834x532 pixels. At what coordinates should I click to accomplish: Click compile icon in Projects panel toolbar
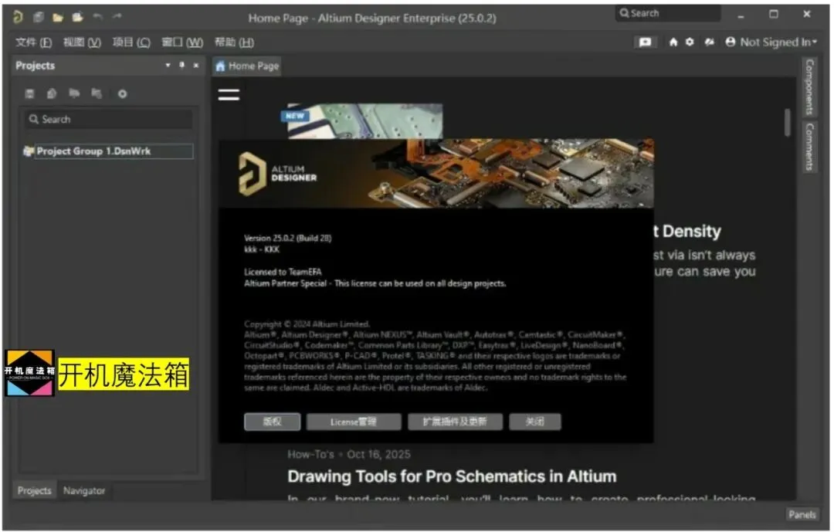52,93
